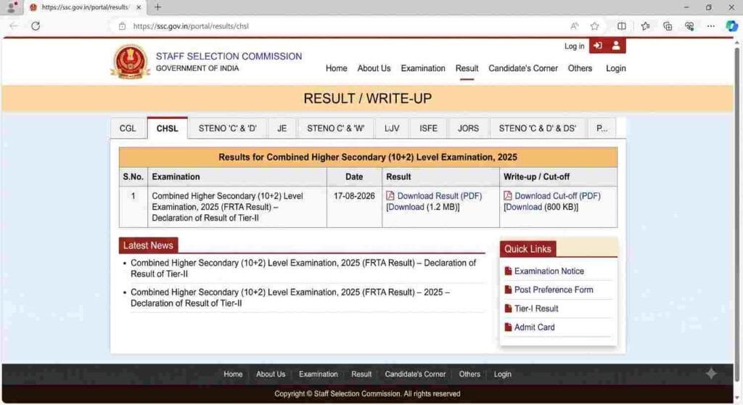Add this page to favorites star
The width and height of the screenshot is (743, 405).
[x=595, y=26]
